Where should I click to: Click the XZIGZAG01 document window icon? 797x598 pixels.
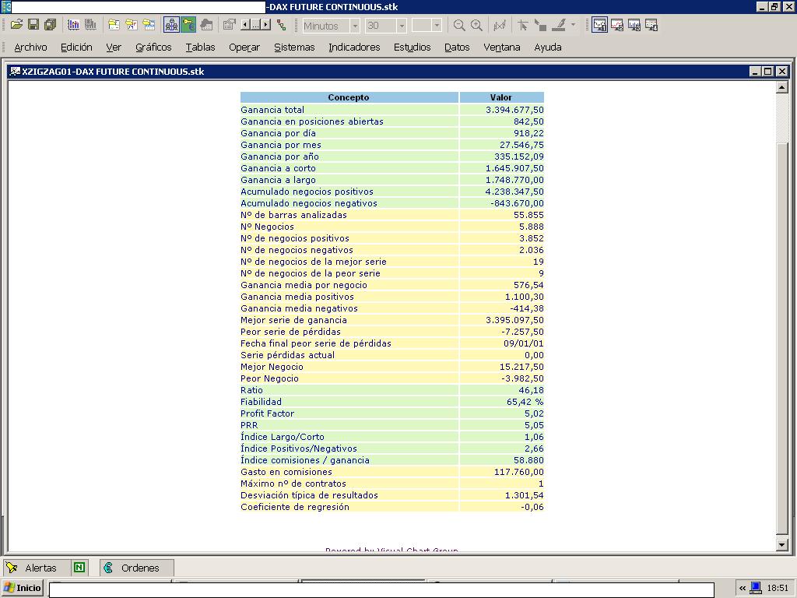15,71
